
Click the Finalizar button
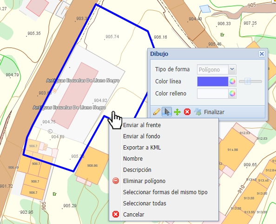[x=214, y=112]
